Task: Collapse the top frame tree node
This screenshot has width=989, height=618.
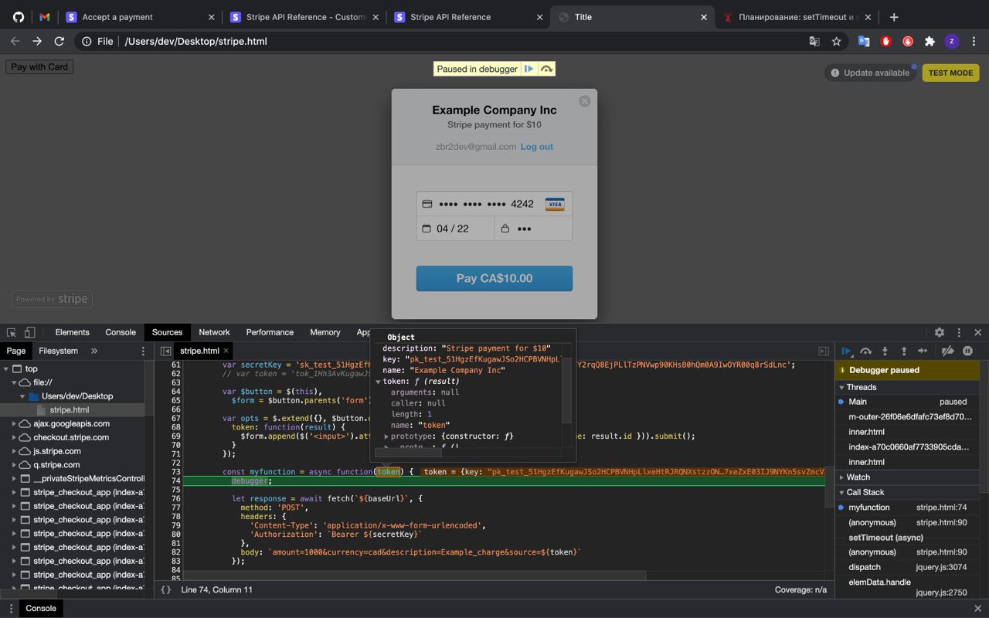Action: coord(6,368)
